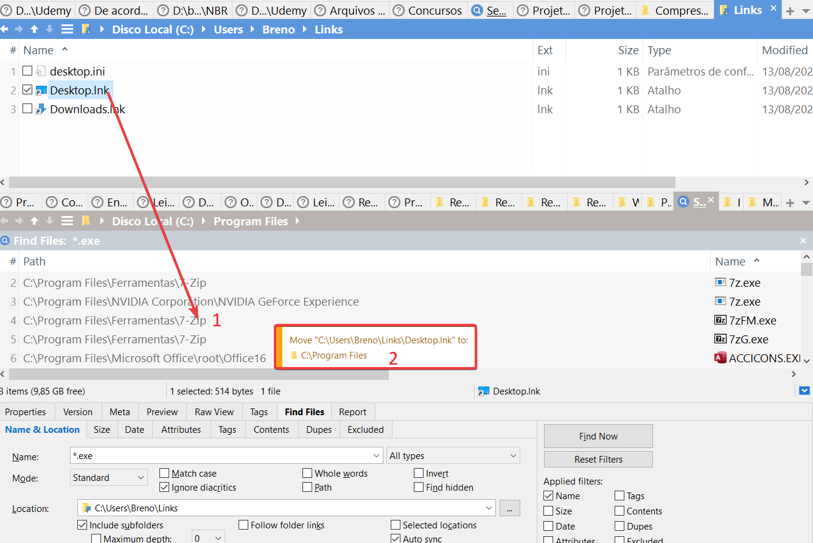Expand the Mode Standard dropdown
The image size is (813, 543).
coord(109,478)
